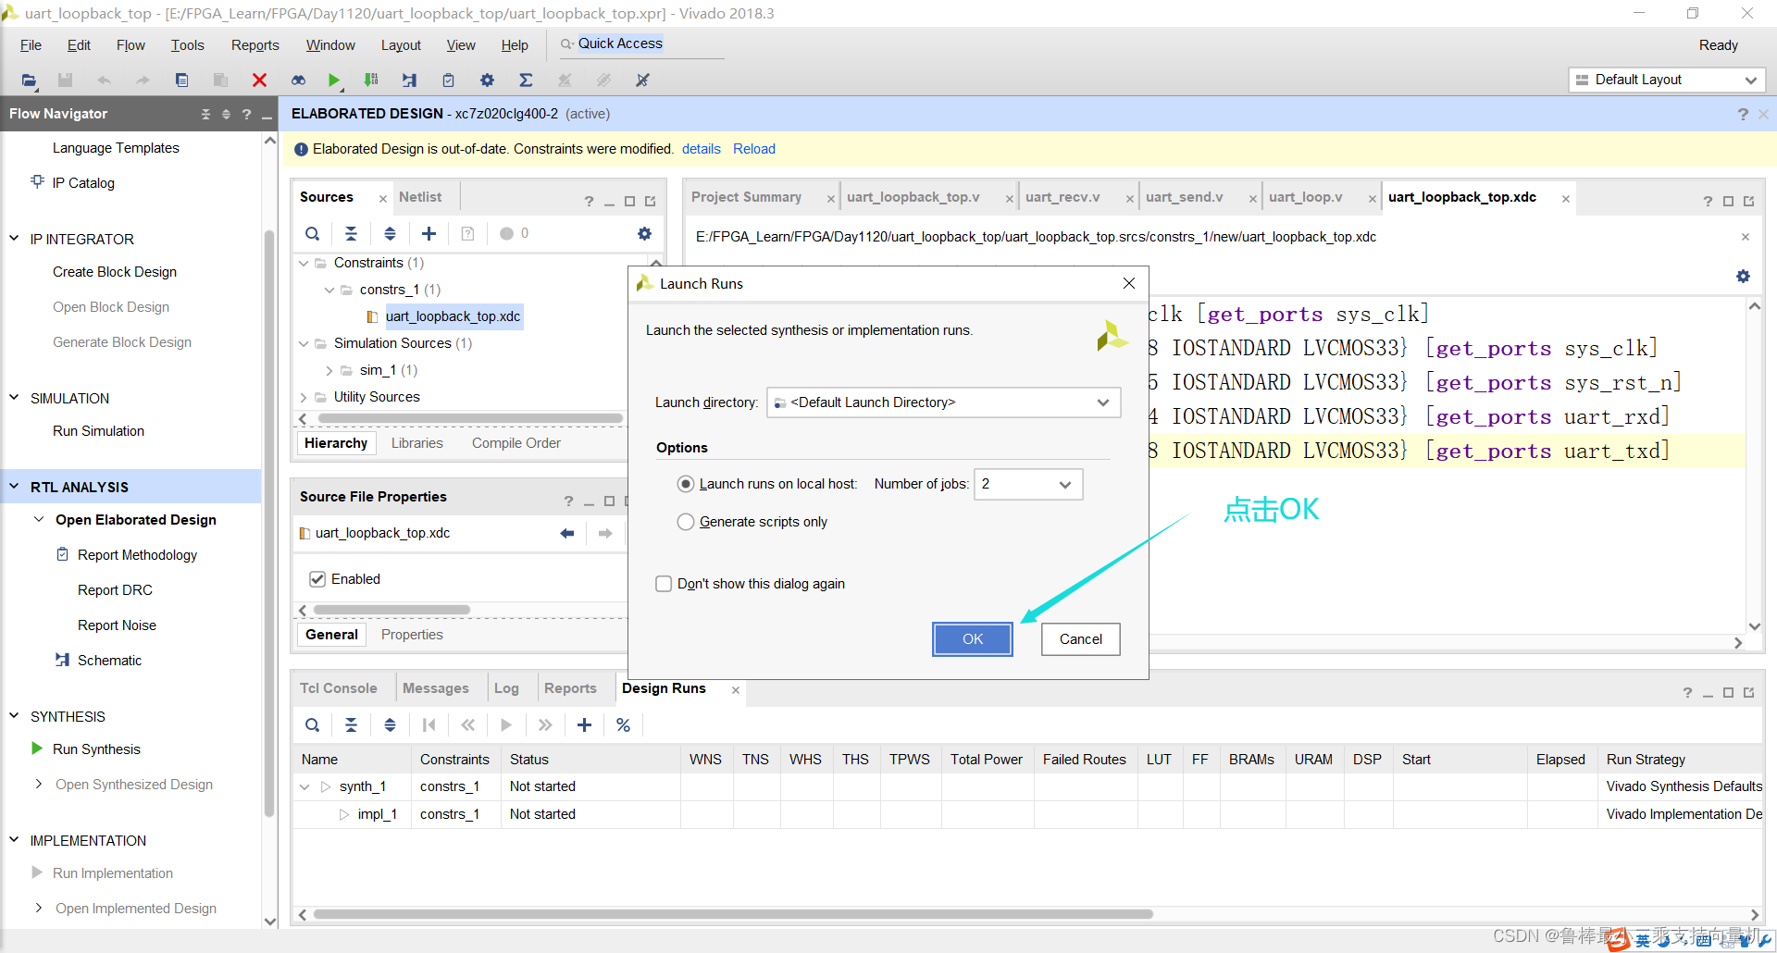
Task: Open the IP Catalog in Flow Navigator
Action: point(83,183)
